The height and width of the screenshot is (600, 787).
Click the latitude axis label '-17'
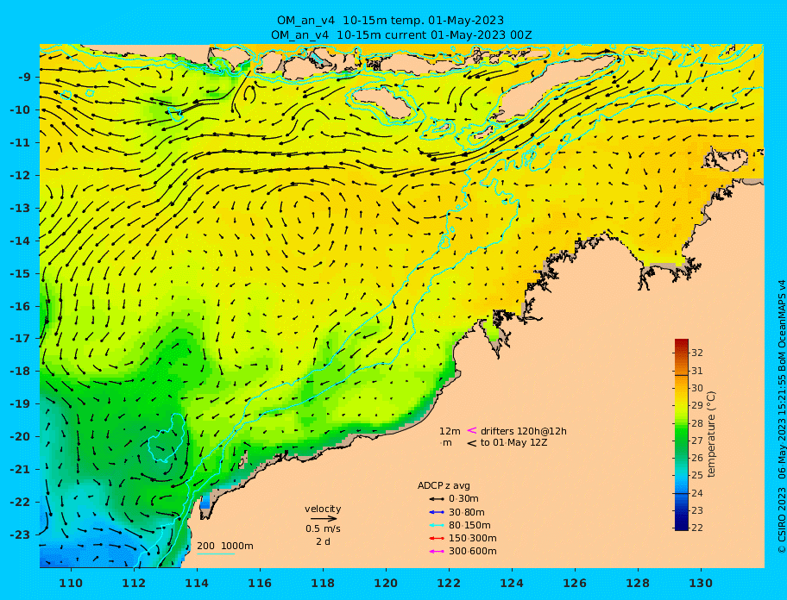pyautogui.click(x=20, y=339)
